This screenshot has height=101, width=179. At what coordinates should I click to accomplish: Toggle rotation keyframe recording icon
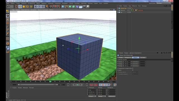[x=106, y=85]
